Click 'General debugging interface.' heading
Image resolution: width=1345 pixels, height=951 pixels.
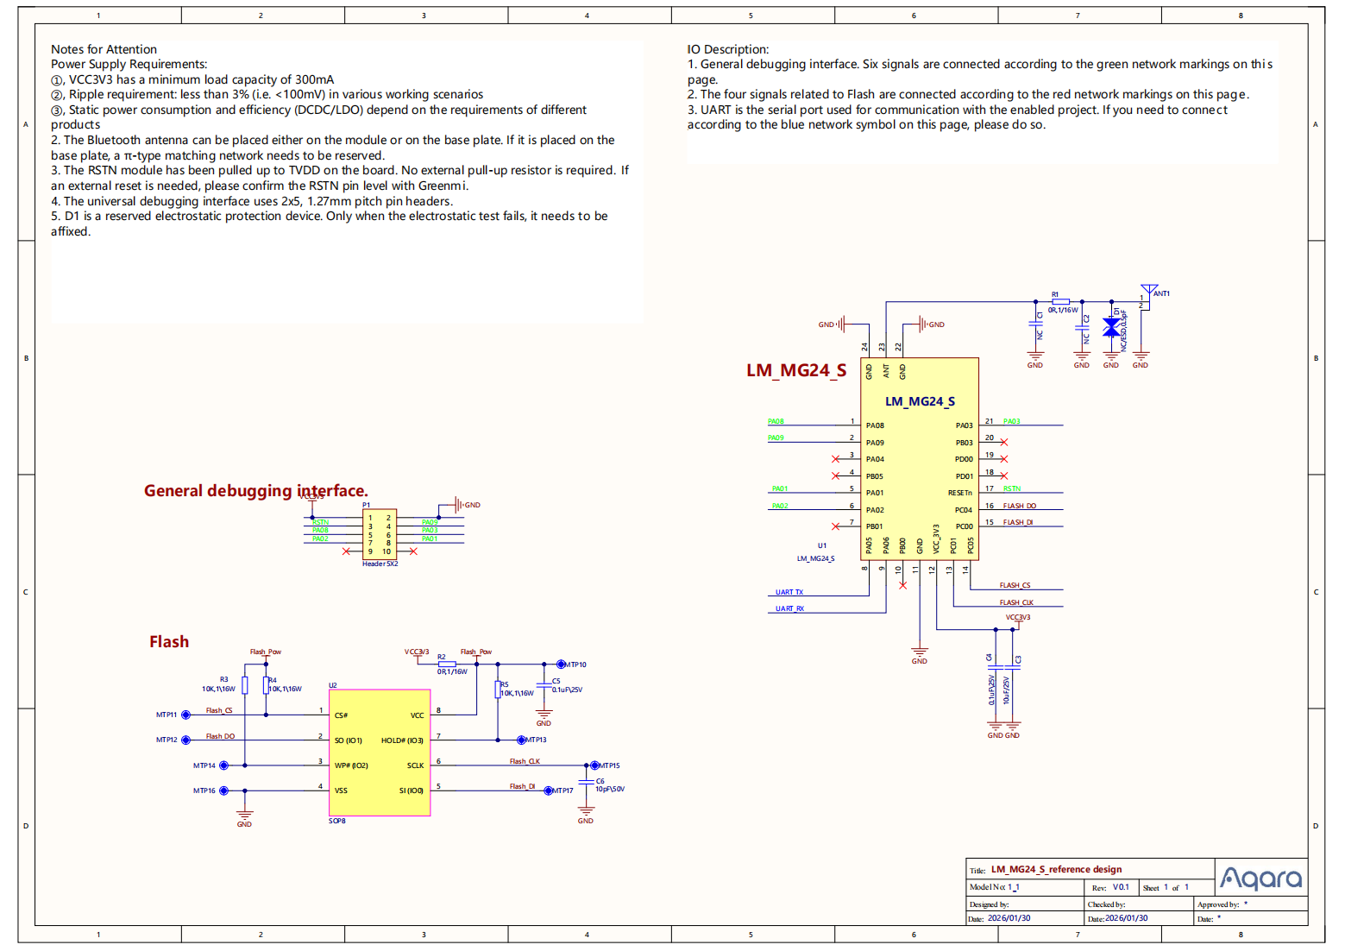pyautogui.click(x=255, y=490)
